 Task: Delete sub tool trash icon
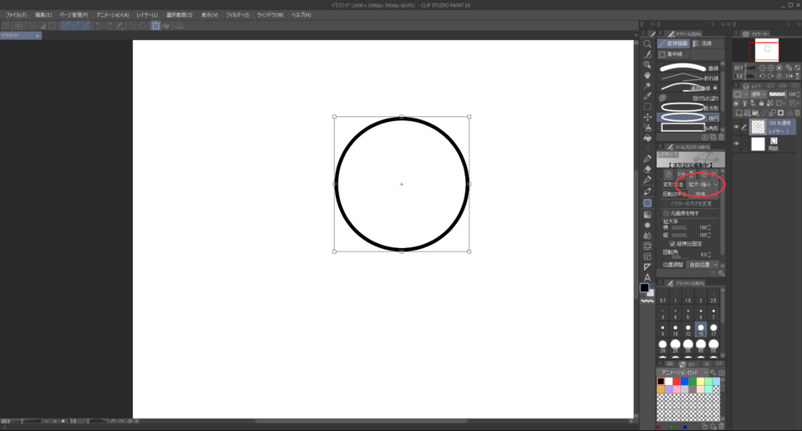coord(721,137)
